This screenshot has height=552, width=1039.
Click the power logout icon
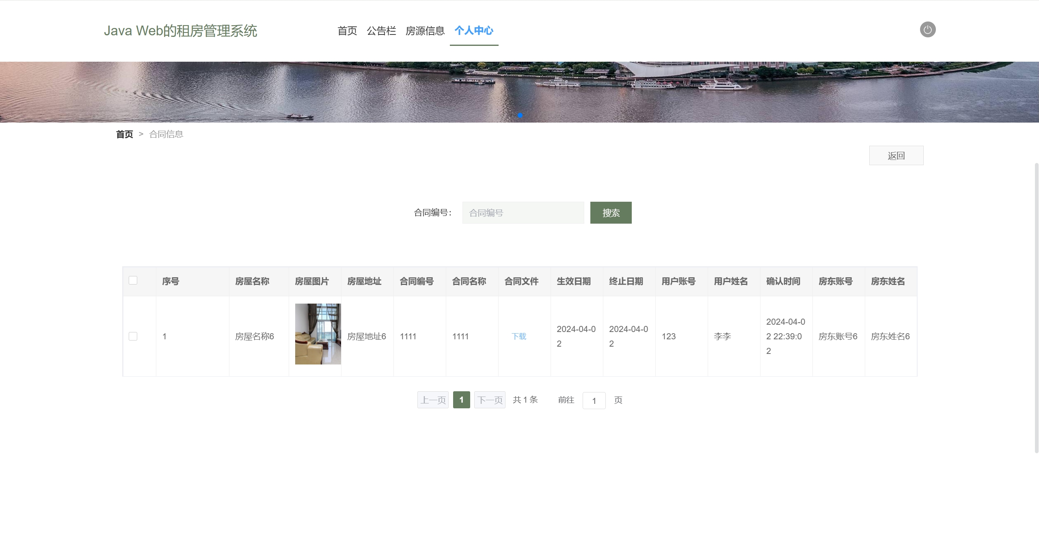(x=927, y=30)
